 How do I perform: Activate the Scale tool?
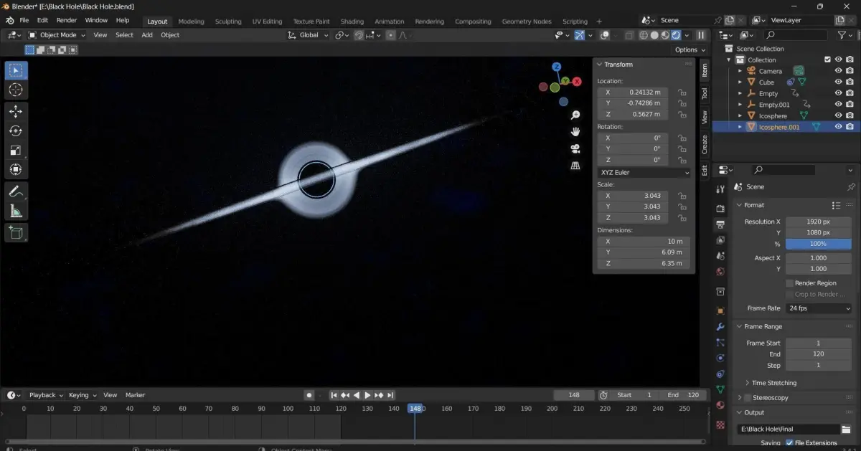16,151
